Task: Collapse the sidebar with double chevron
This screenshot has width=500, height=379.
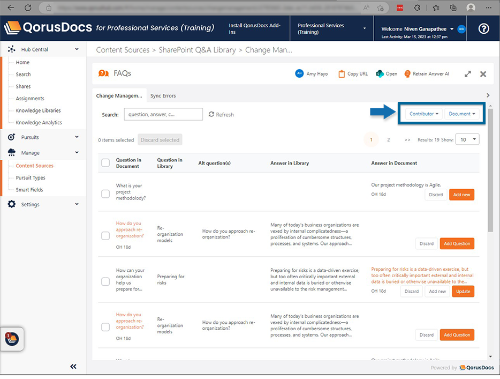Action: [x=73, y=367]
